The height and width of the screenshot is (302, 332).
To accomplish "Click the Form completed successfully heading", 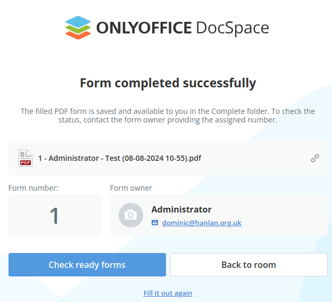I will point(168,83).
